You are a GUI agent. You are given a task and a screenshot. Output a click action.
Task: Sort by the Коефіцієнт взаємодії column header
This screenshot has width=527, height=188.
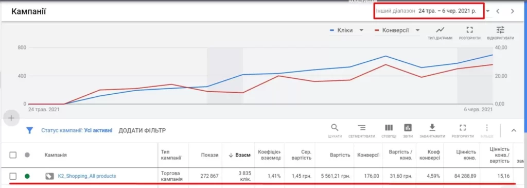(x=269, y=155)
